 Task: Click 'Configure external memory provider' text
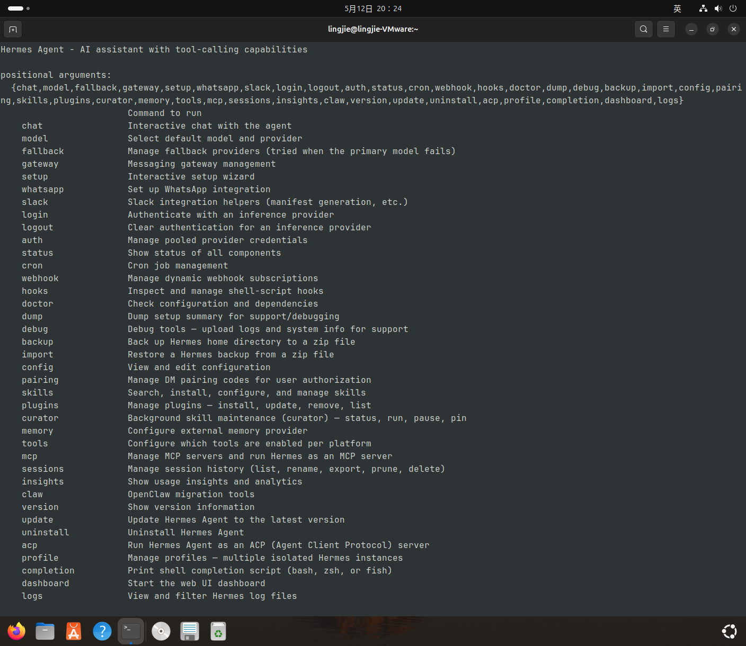point(218,431)
